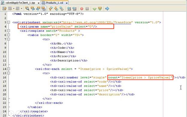This screenshot has width=187, height=117.
Task: Click the <th>Price</th> line
Action: pos(63,56)
